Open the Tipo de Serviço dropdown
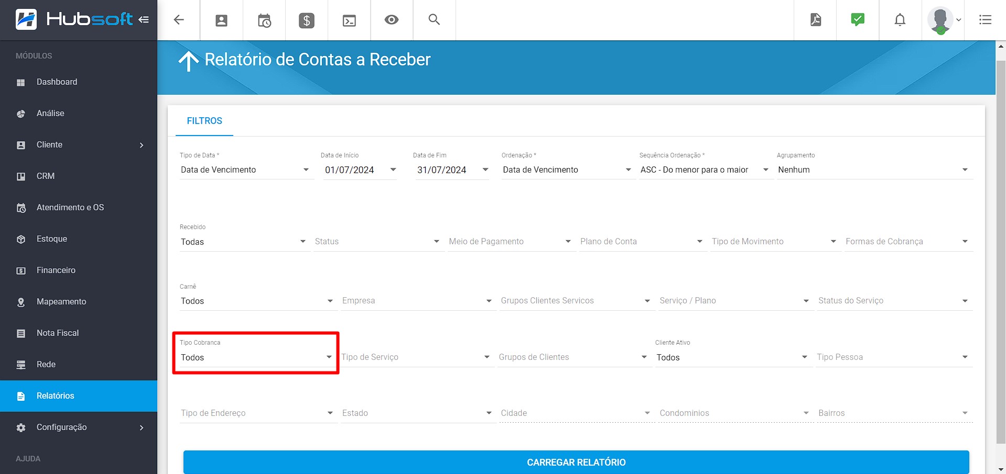Image resolution: width=1006 pixels, height=474 pixels. pyautogui.click(x=417, y=357)
